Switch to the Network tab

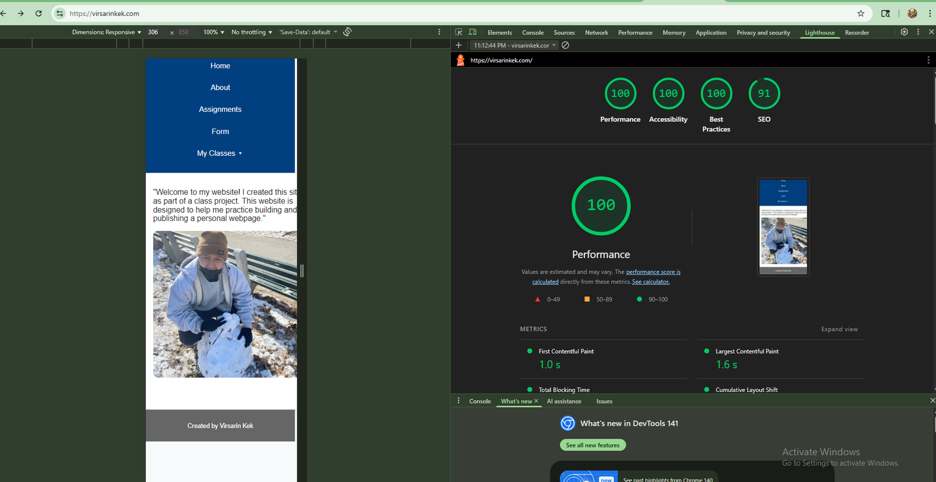click(596, 33)
